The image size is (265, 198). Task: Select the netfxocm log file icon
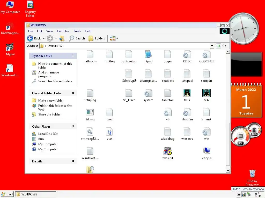(90, 54)
